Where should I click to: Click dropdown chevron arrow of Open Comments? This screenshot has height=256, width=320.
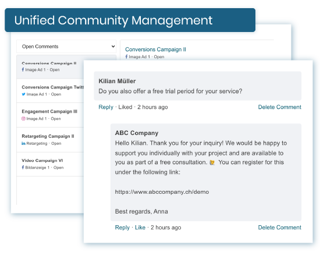tap(113, 47)
